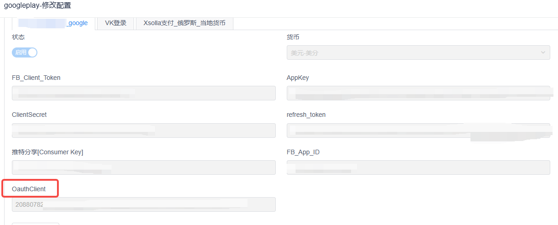Switch to the _google tab

tap(53, 23)
